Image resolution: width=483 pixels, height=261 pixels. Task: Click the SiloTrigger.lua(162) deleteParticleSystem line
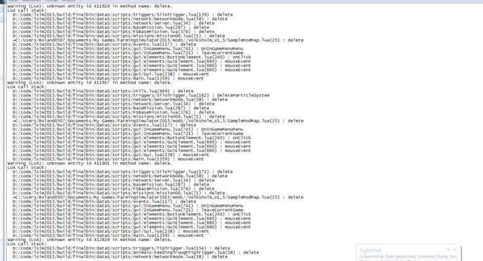[x=141, y=95]
